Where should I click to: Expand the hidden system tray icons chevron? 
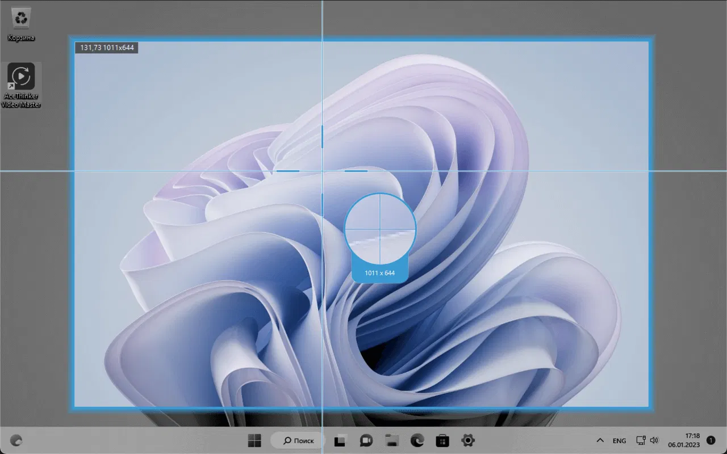tap(600, 440)
